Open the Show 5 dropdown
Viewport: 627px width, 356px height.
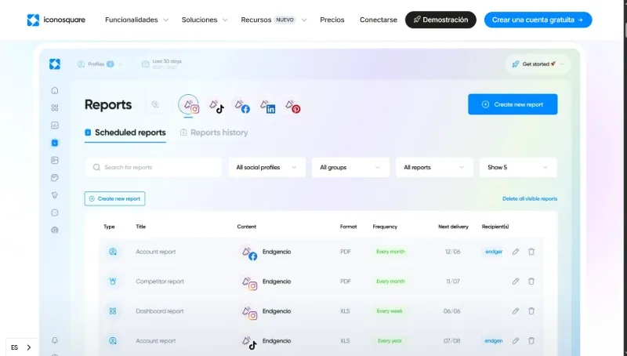517,167
